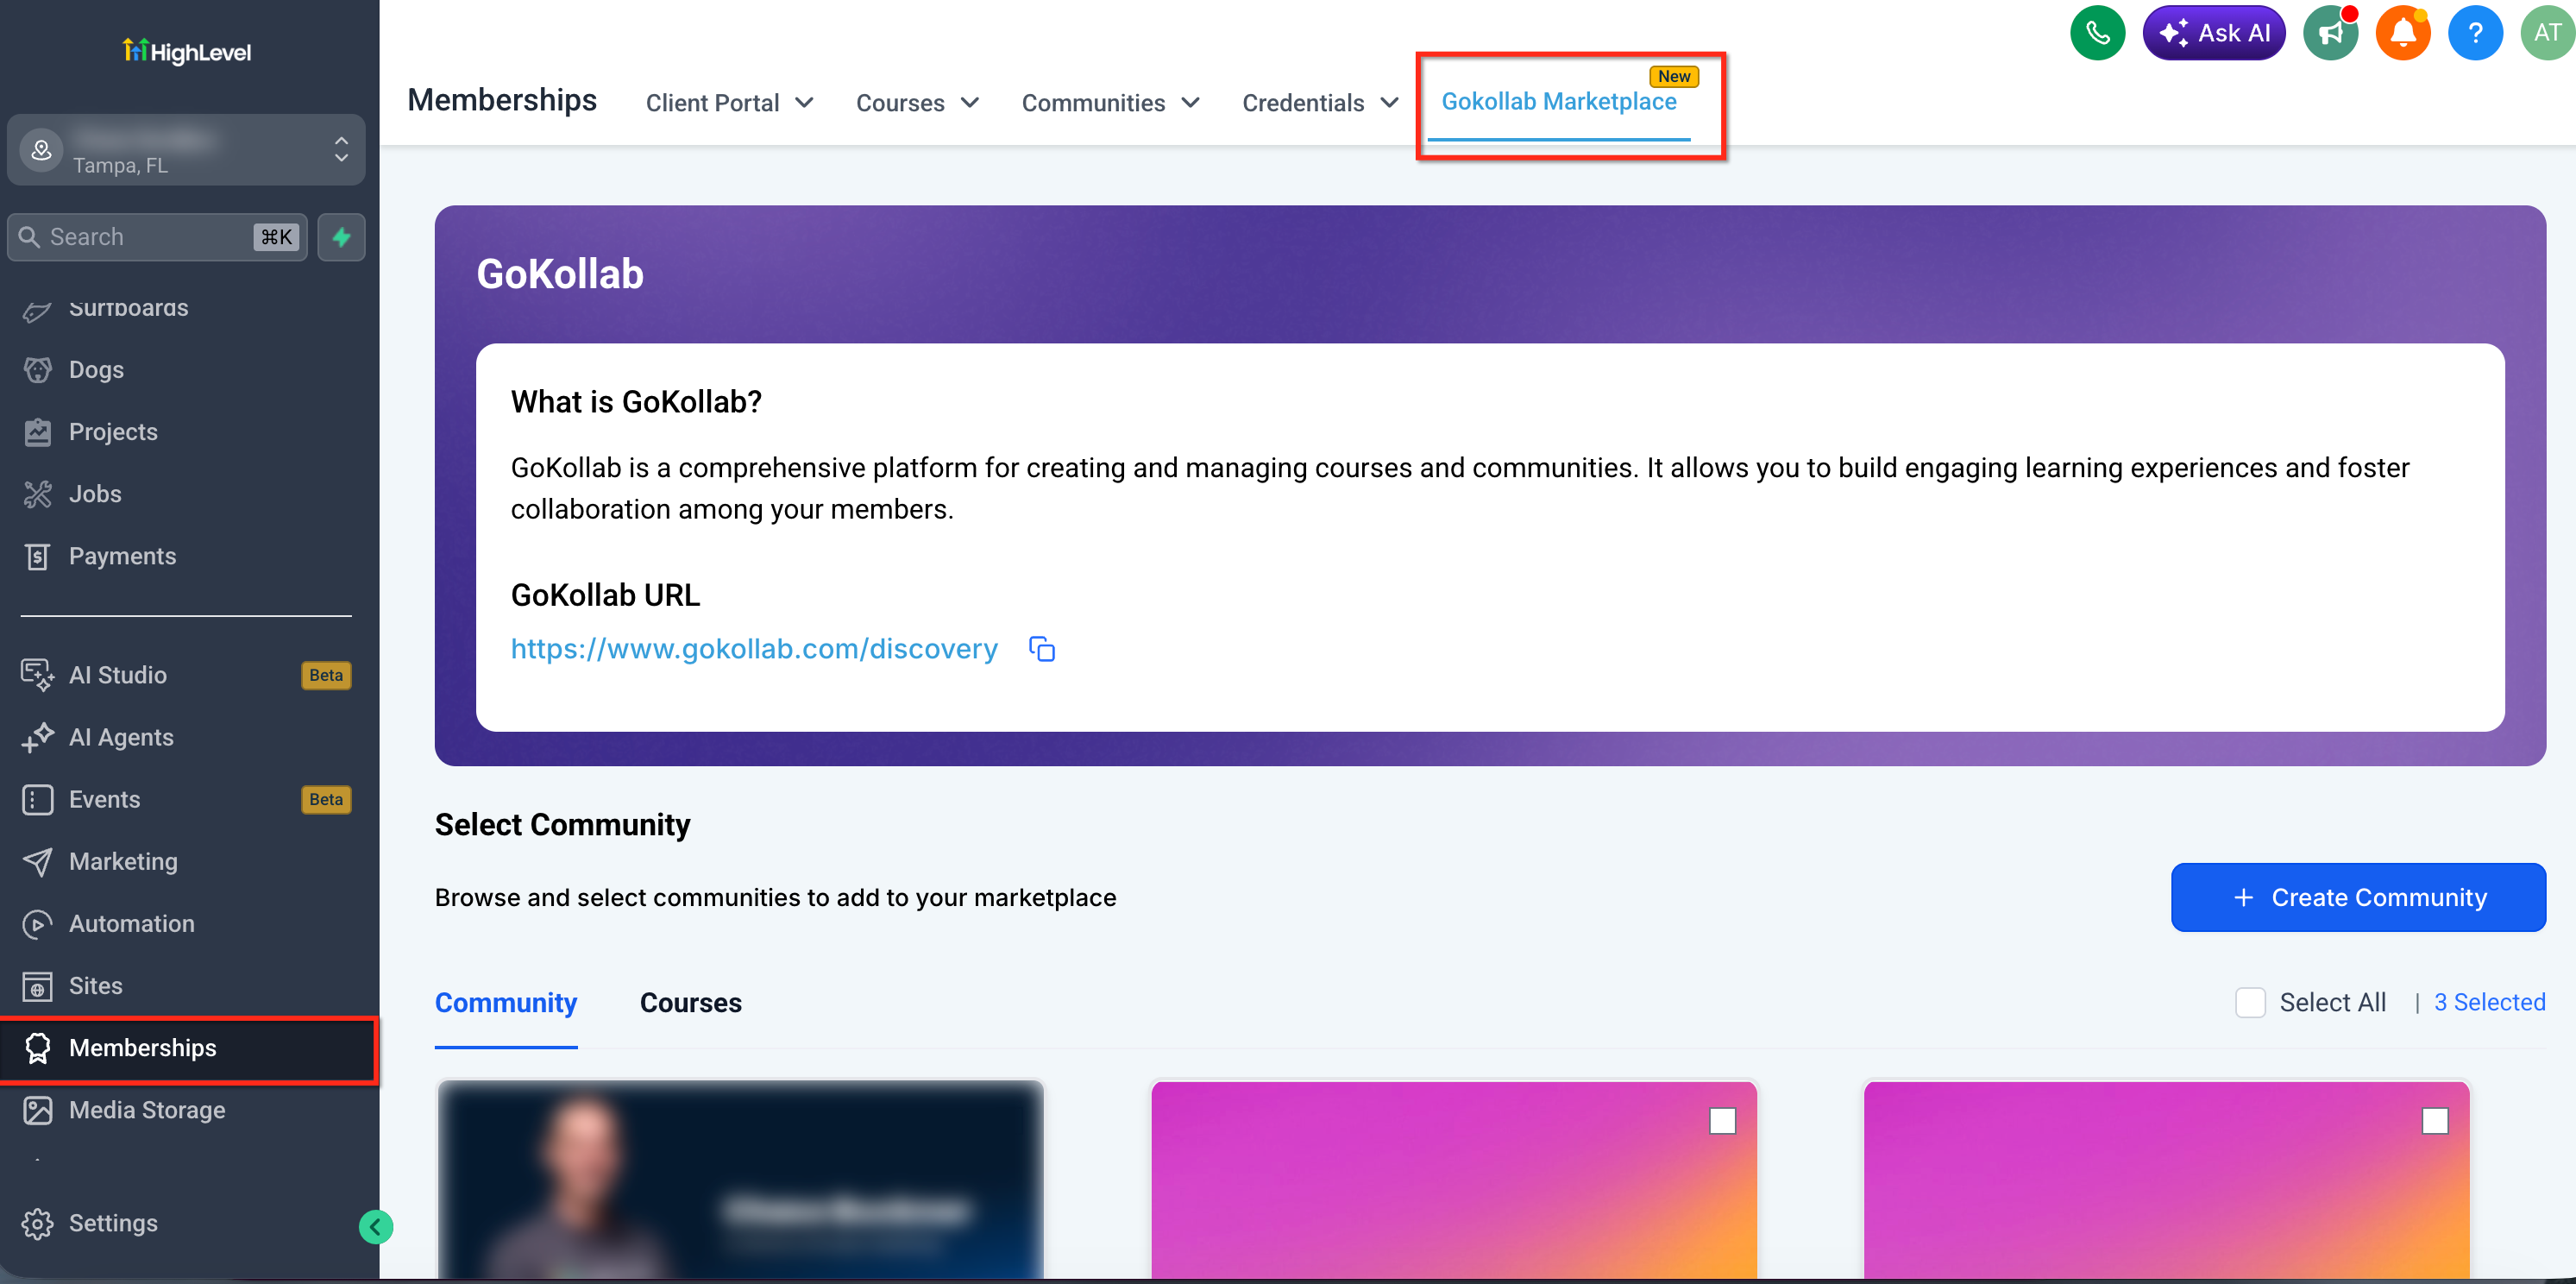Click the HighLevel logo

tap(187, 51)
